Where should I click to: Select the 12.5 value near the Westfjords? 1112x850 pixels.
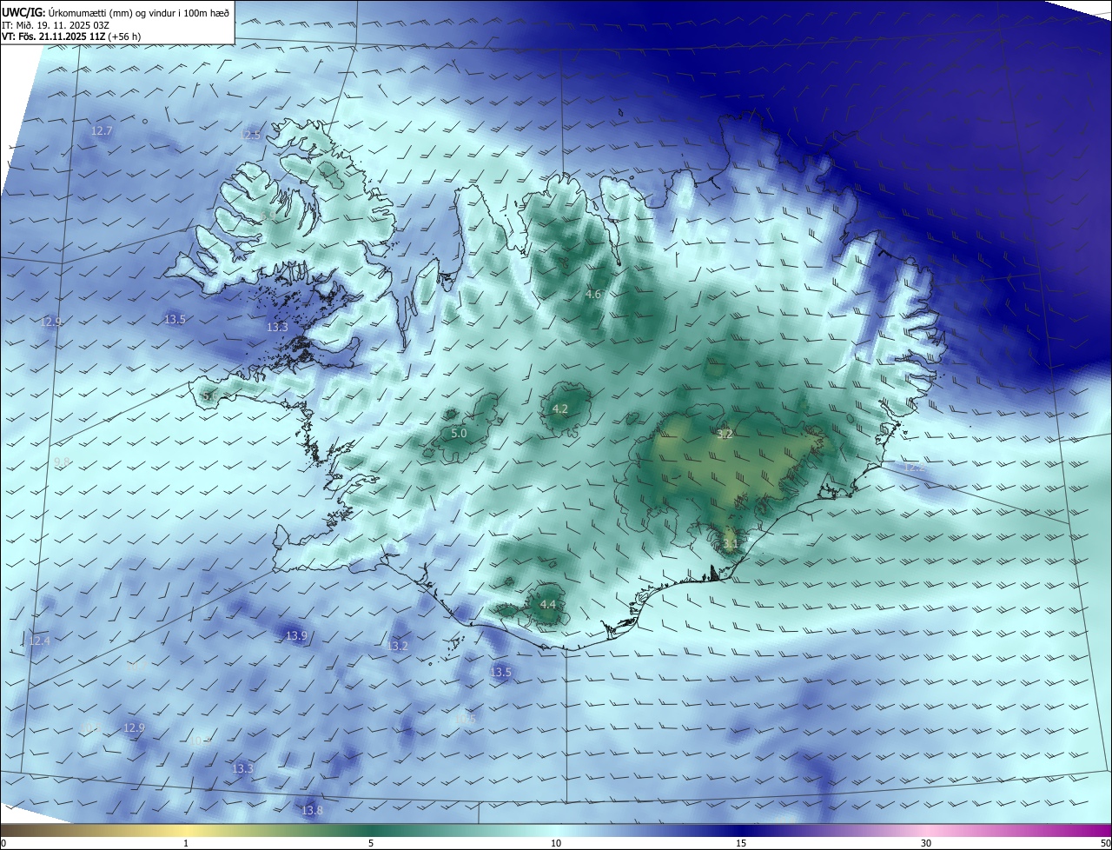coord(251,135)
